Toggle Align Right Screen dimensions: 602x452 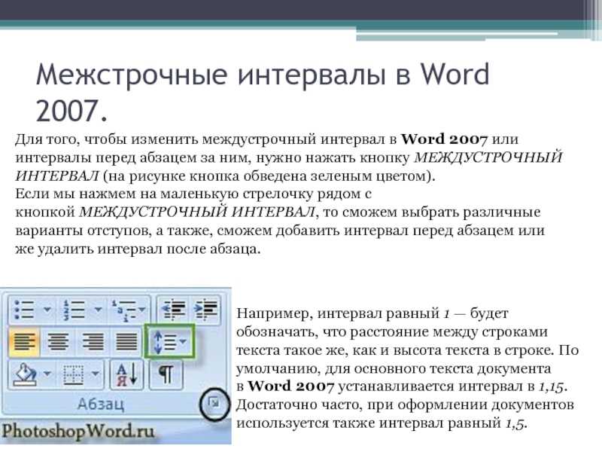tap(92, 342)
